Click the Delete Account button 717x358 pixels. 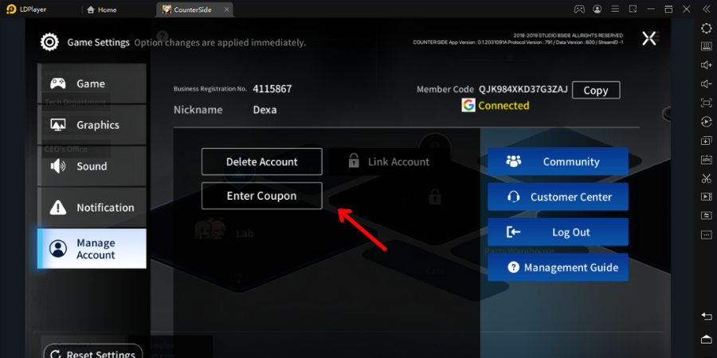(x=261, y=161)
